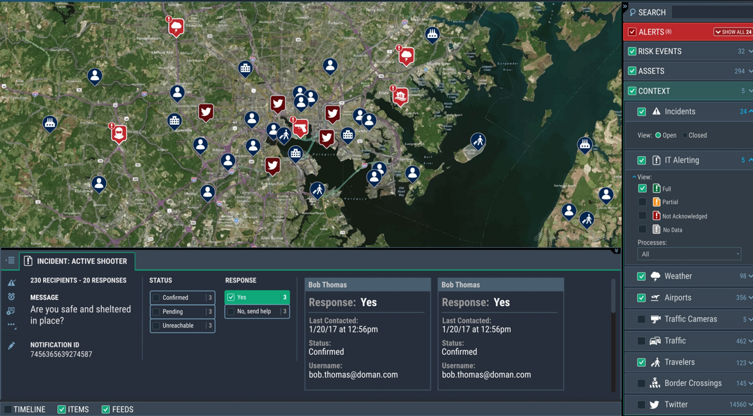The height and width of the screenshot is (416, 753).
Task: Collapse the IT Alerting View disclosure arrow
Action: 634,177
